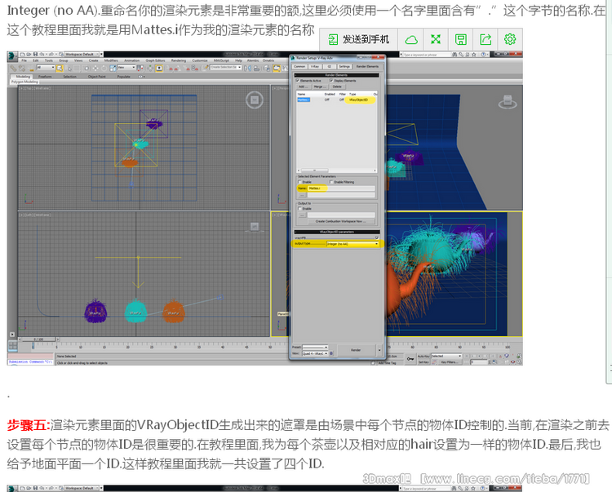Click the time slider 0 / 100 handle
Image resolution: width=612 pixels, height=492 pixels.
38,339
